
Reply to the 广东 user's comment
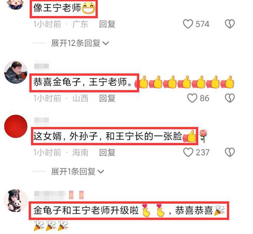click(x=107, y=24)
